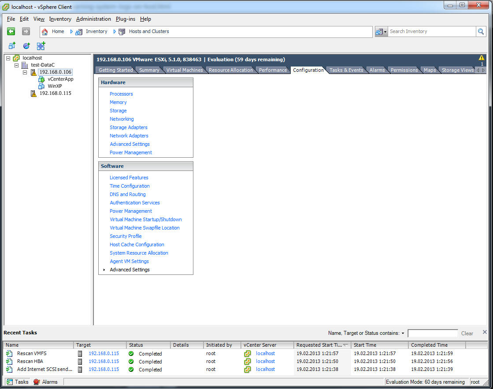Viewport: 493px width, 389px height.
Task: Click the Clear filter button
Action: pyautogui.click(x=467, y=333)
